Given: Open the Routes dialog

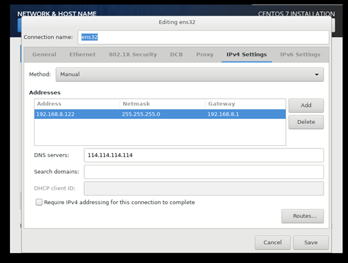Looking at the screenshot, I should click(303, 216).
